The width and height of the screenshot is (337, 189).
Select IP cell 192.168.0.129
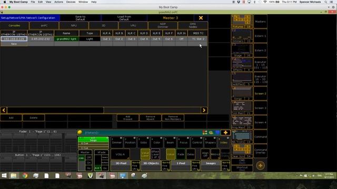14,39
